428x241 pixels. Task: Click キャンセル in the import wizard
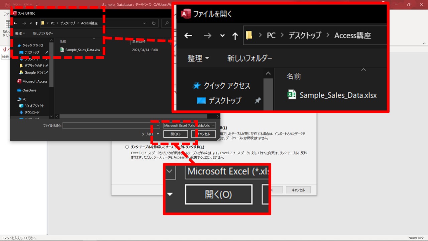coord(298,190)
